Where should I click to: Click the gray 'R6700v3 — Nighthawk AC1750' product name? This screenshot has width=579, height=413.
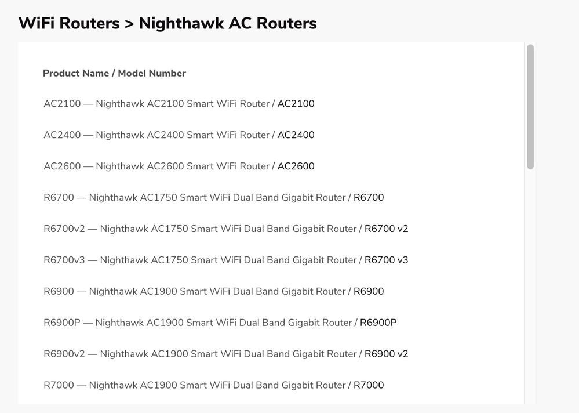[199, 260]
